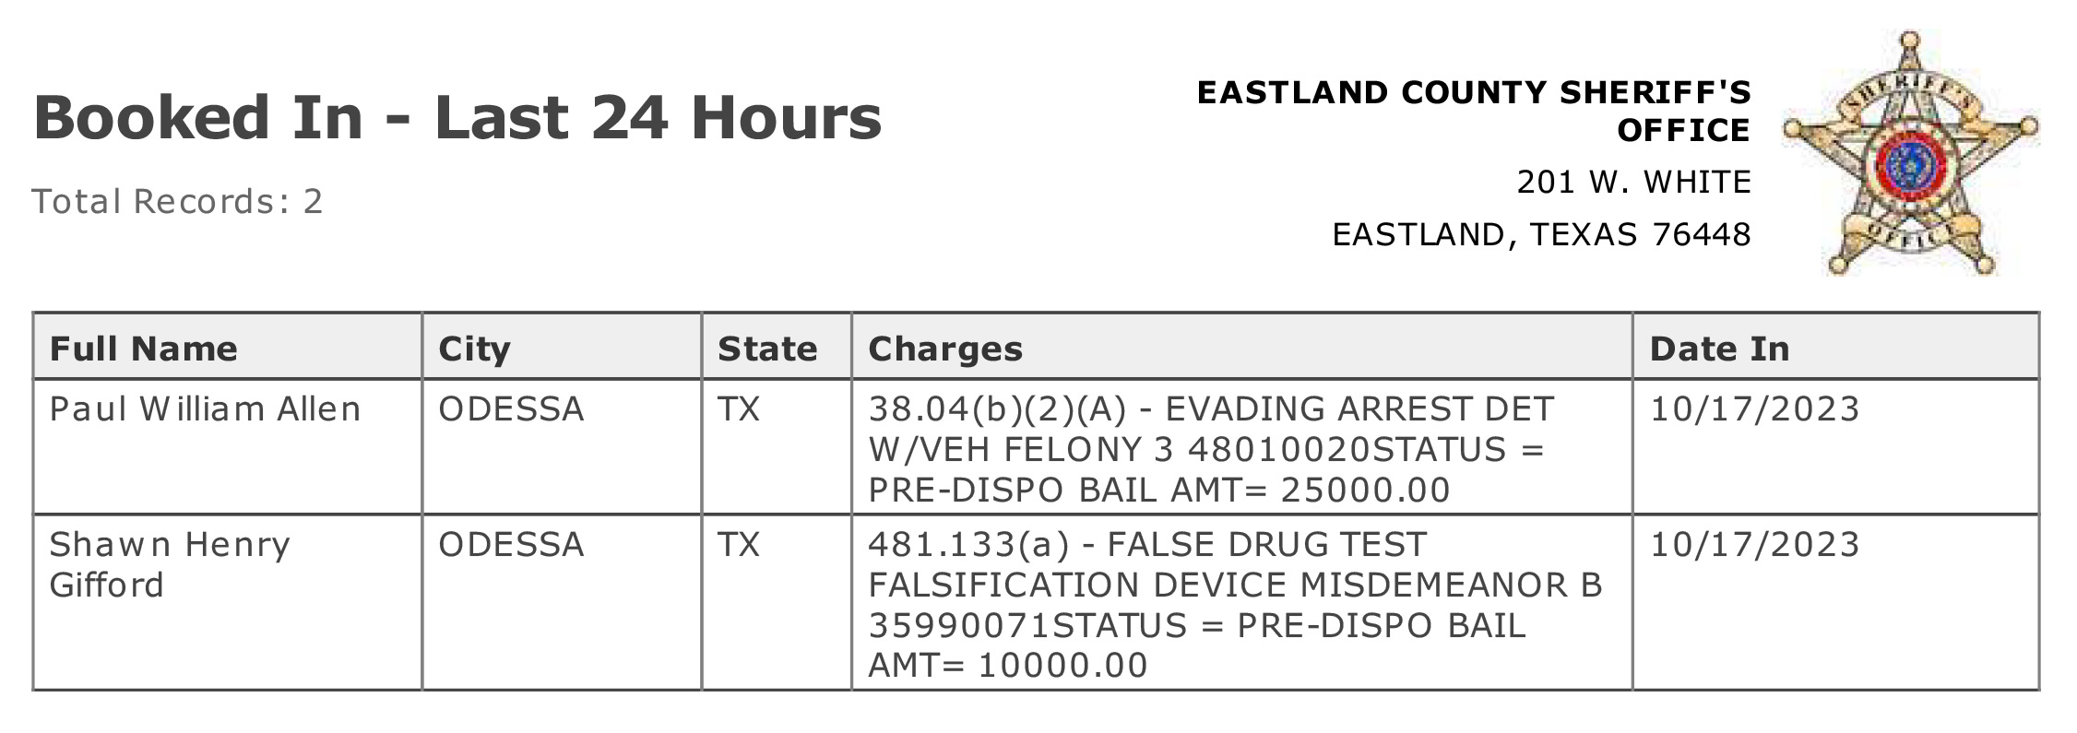This screenshot has width=2077, height=733.
Task: Select the Full Name column header
Action: click(143, 349)
